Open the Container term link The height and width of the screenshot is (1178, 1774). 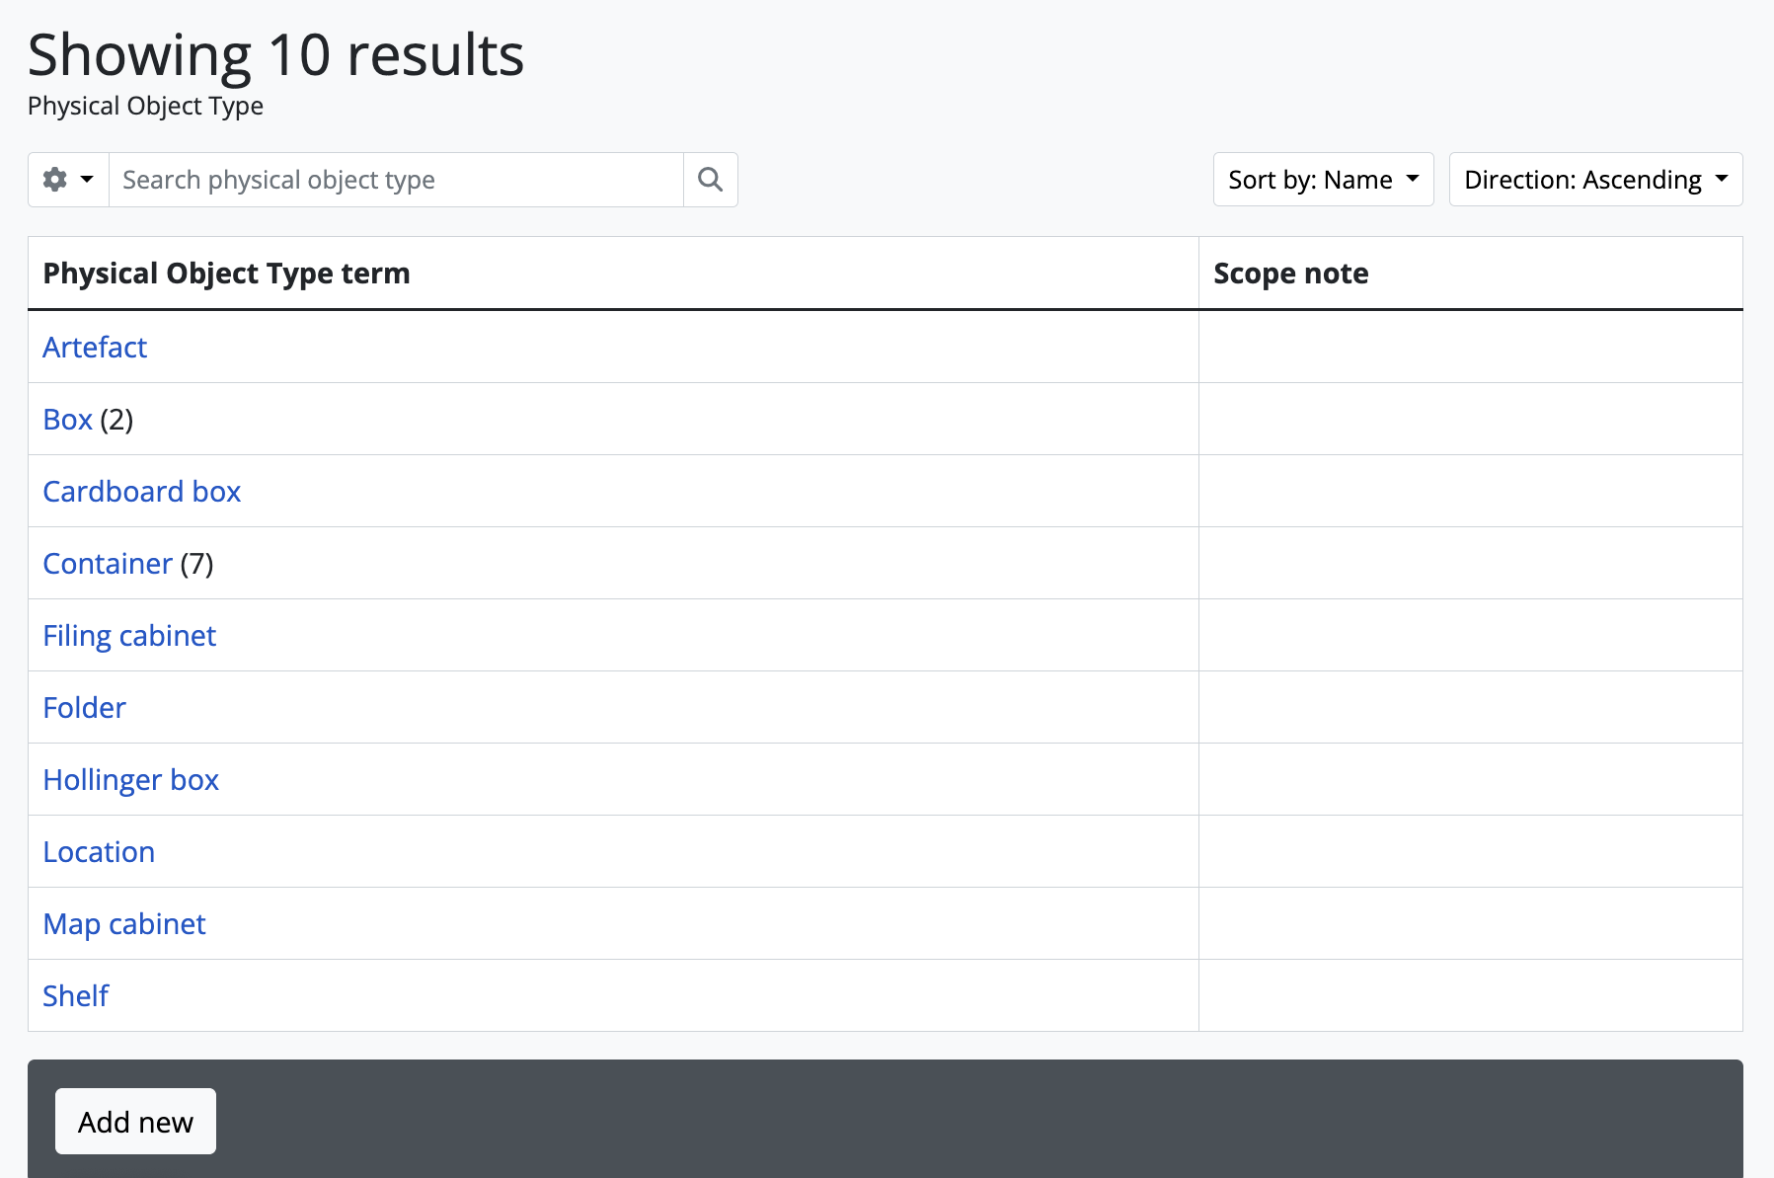point(108,564)
